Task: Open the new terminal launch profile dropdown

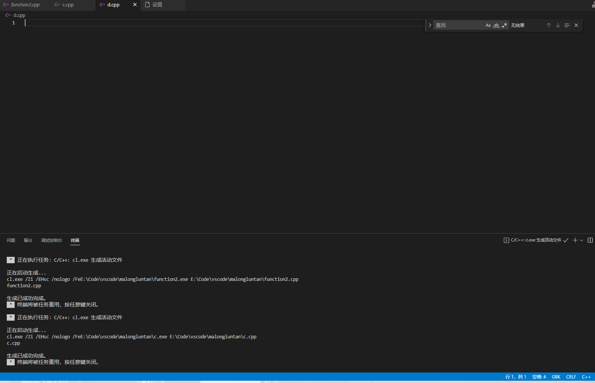Action: pyautogui.click(x=581, y=240)
